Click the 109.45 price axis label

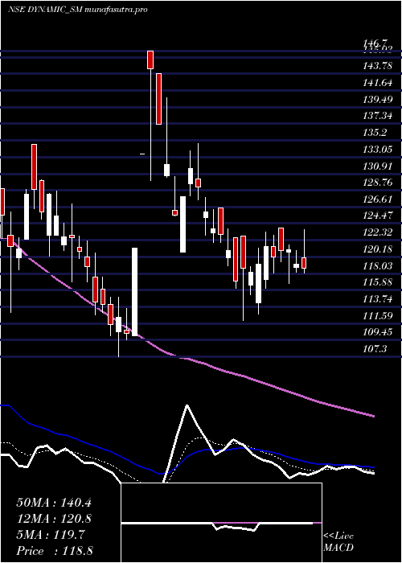click(x=378, y=331)
